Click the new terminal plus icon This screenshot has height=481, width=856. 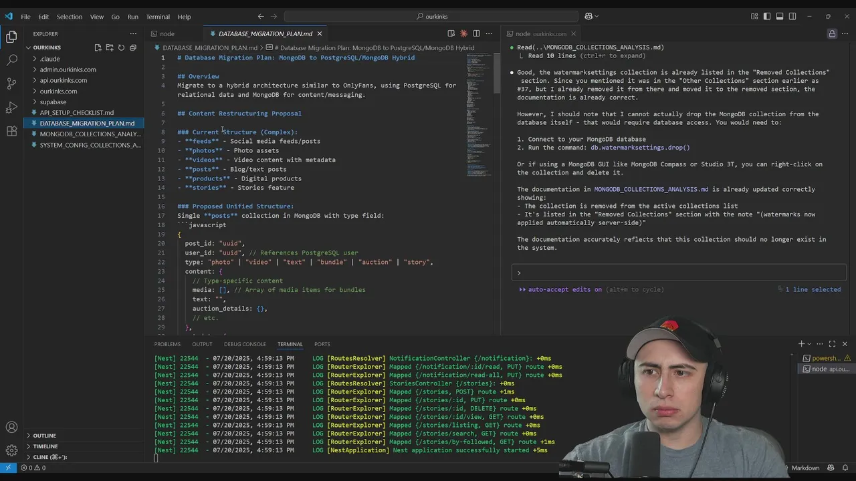click(801, 344)
